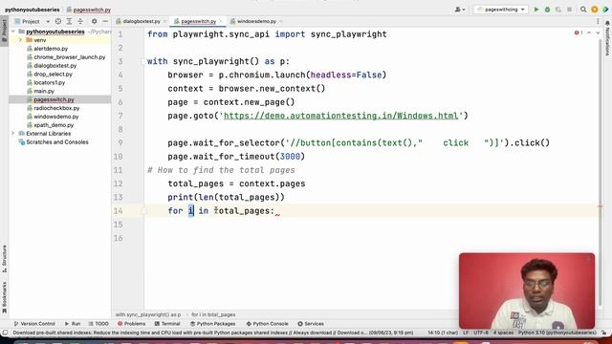Open drop_select.py file
This screenshot has width=612, height=344.
[54, 75]
